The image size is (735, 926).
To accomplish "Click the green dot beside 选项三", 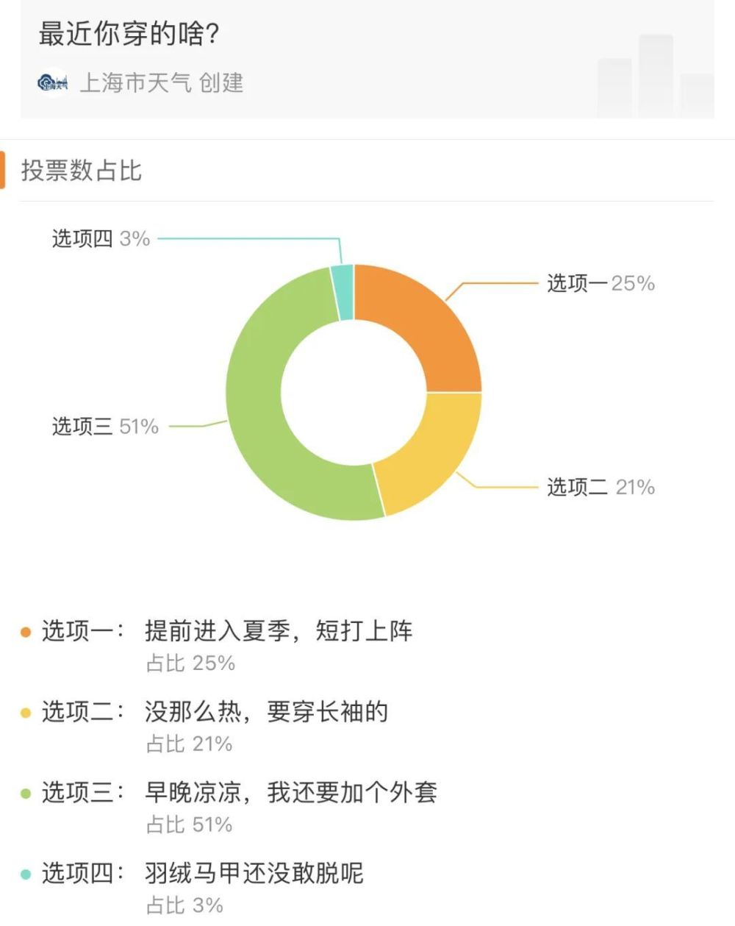I will point(26,794).
